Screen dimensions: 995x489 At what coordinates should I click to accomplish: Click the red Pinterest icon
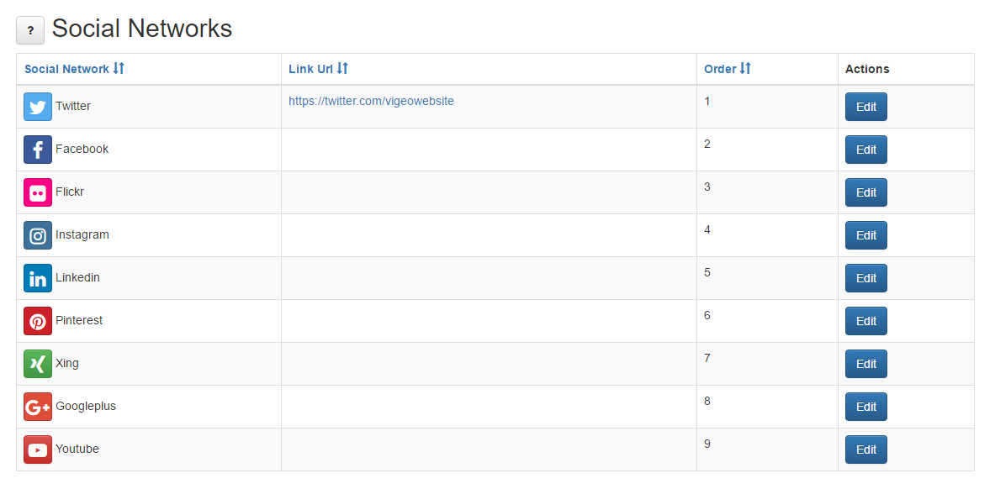[38, 321]
